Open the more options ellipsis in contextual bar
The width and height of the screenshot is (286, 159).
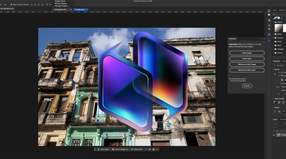point(157,149)
